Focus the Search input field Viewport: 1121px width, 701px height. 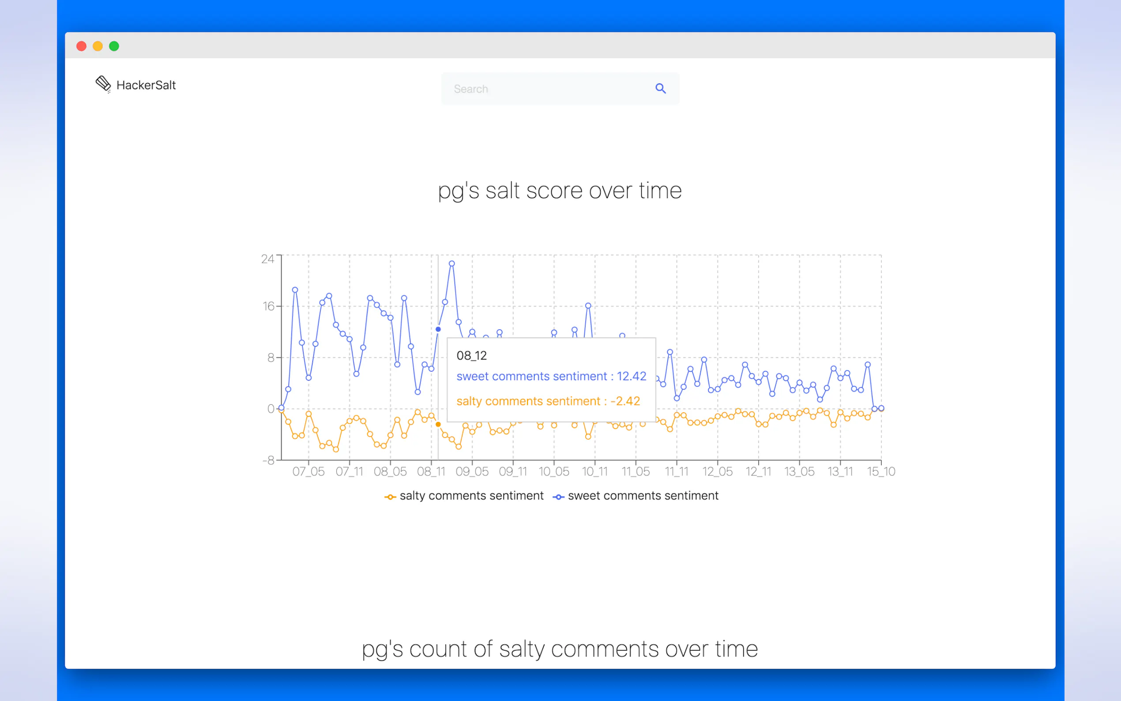547,89
